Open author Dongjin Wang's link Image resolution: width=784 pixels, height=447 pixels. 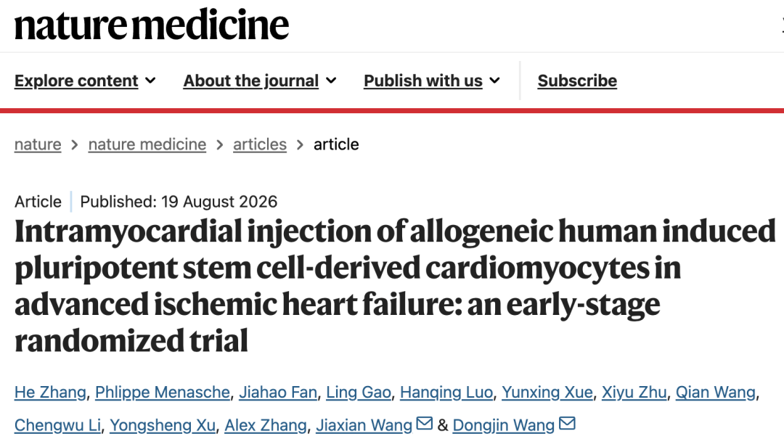tap(504, 425)
